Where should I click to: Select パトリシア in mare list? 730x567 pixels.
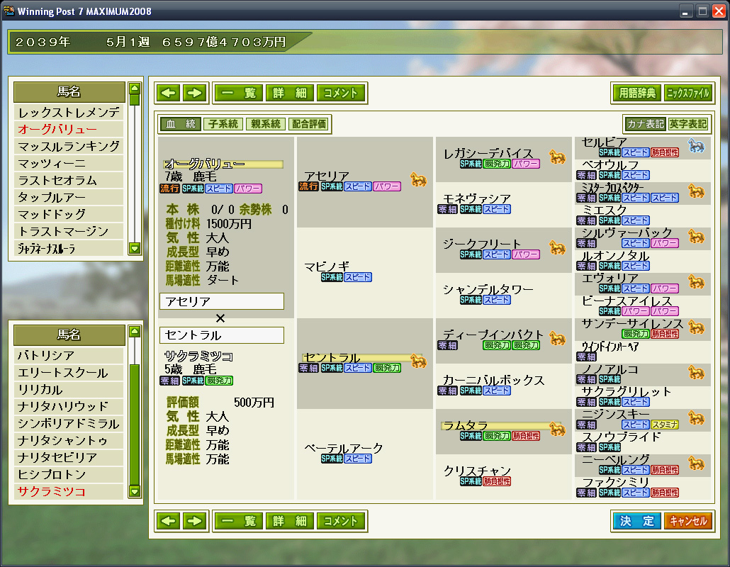[69, 356]
